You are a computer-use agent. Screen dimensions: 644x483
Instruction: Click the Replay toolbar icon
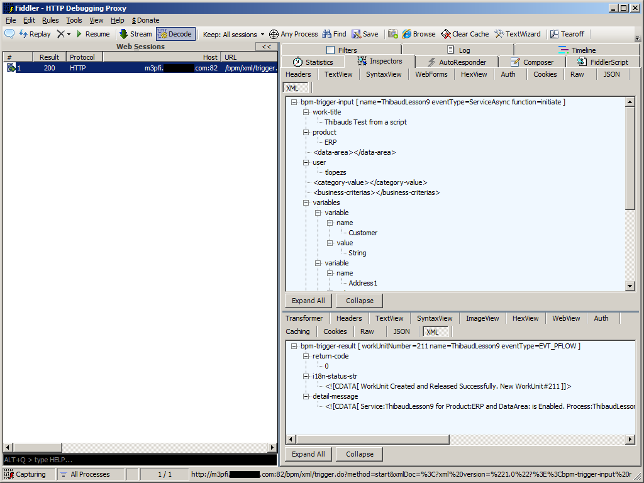pyautogui.click(x=23, y=34)
